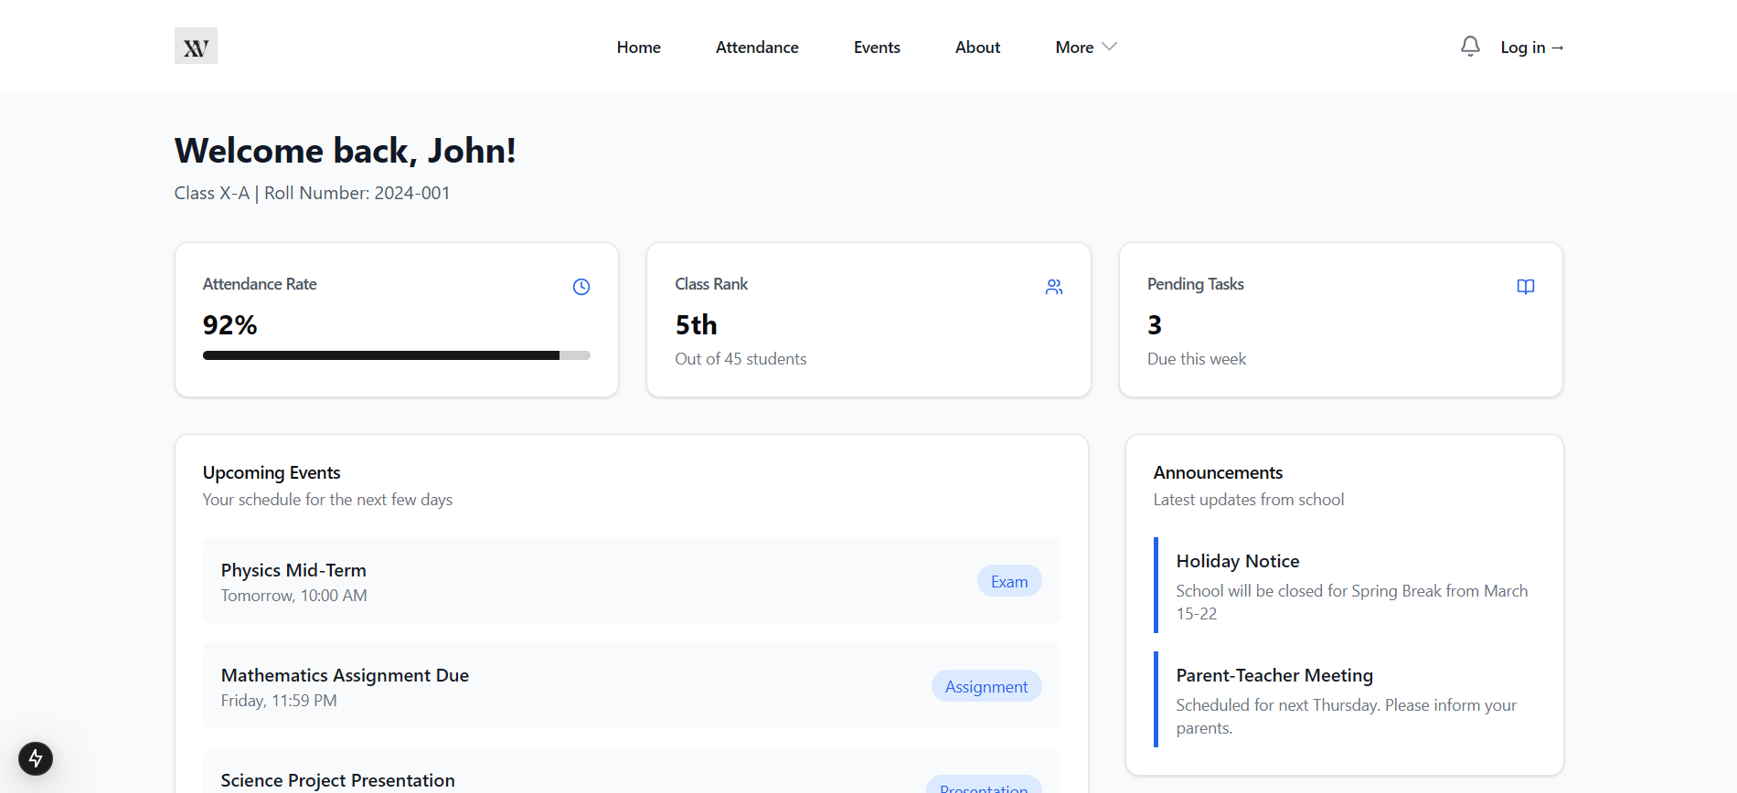The height and width of the screenshot is (793, 1737).
Task: Click the book icon on Pending Tasks
Action: 1525,287
